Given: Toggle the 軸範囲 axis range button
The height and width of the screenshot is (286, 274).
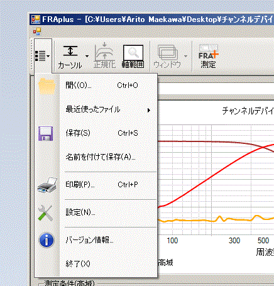Looking at the screenshot, I should pos(133,56).
